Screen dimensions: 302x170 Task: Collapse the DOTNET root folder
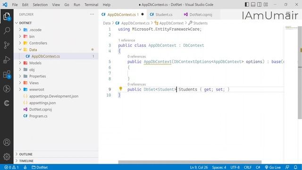[x=17, y=23]
